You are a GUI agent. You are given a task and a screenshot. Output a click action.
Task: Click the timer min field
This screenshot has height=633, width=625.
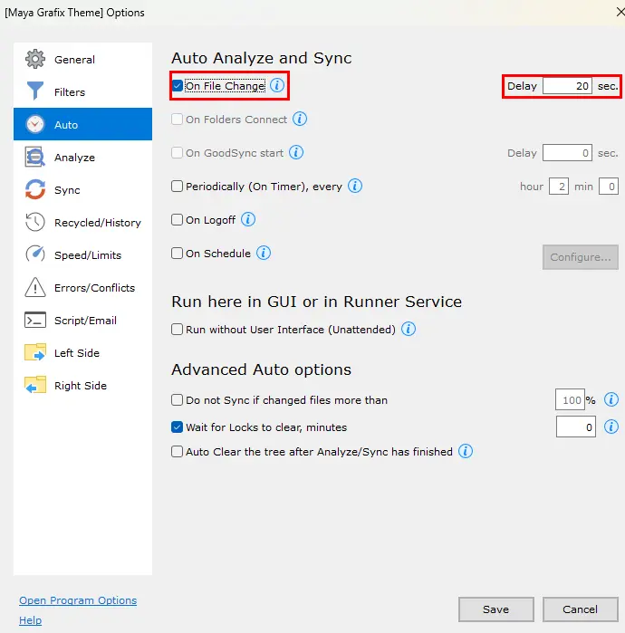[609, 187]
